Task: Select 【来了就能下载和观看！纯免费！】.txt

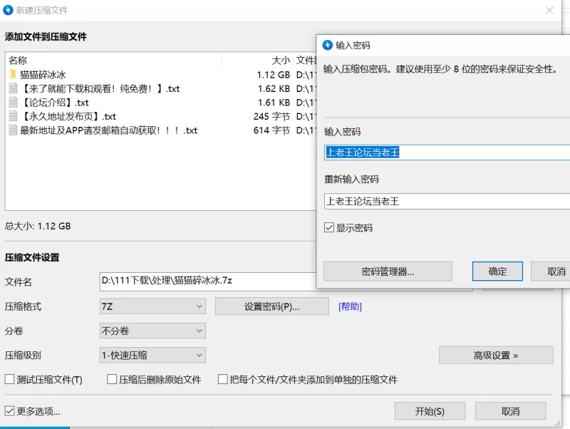Action: pyautogui.click(x=161, y=88)
